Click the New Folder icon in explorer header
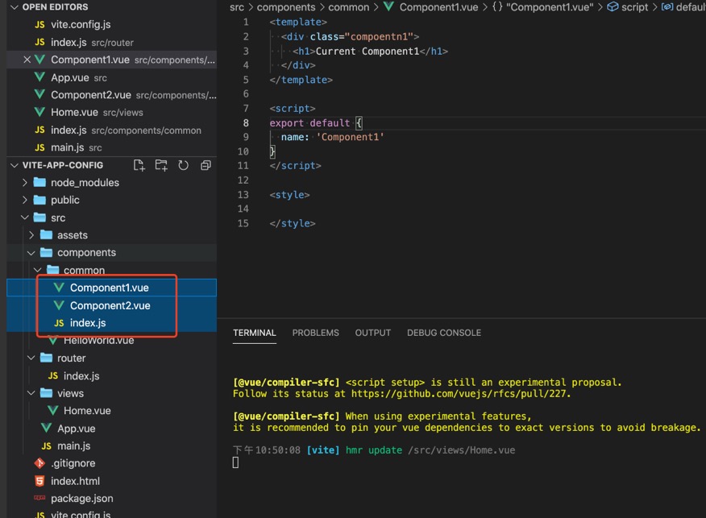 (161, 165)
